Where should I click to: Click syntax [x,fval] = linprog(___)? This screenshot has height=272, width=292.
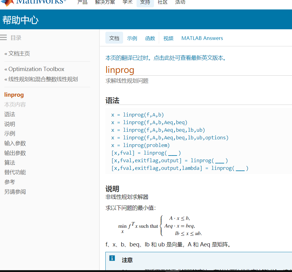pyautogui.click(x=146, y=153)
